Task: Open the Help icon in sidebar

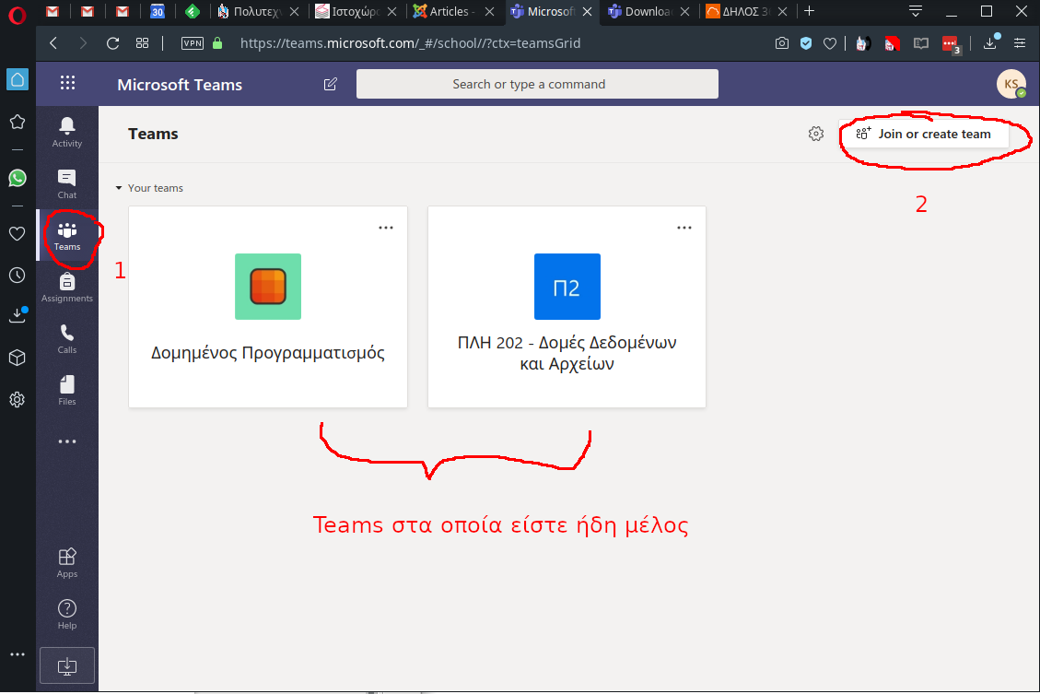Action: [67, 613]
